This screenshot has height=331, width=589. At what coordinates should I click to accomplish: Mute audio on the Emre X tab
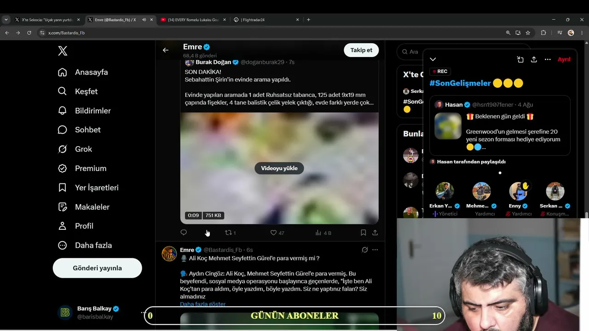144,20
